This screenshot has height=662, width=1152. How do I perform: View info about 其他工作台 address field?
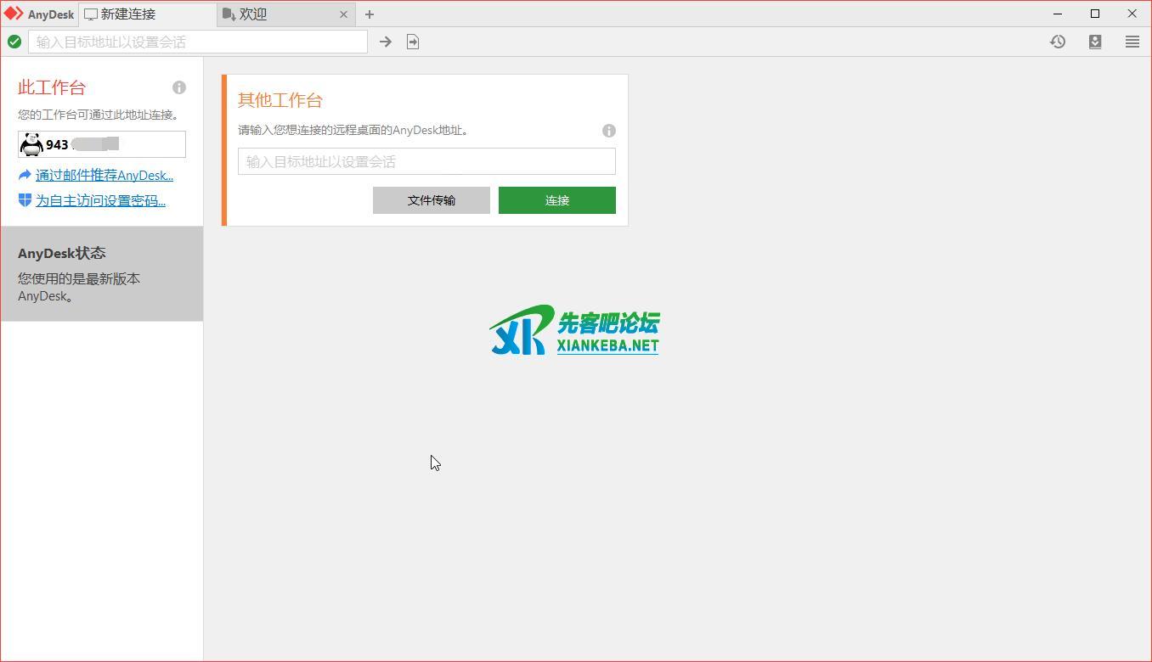609,131
